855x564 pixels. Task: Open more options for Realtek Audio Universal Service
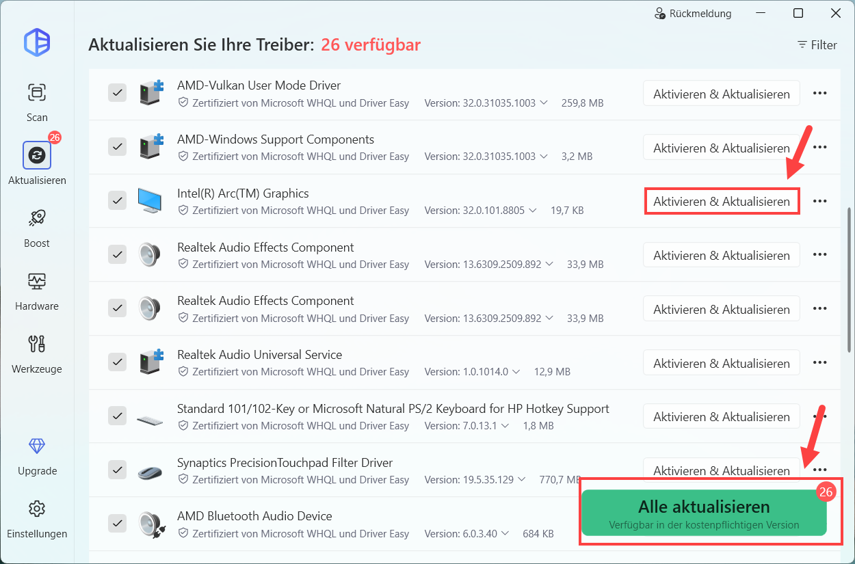[x=820, y=362]
